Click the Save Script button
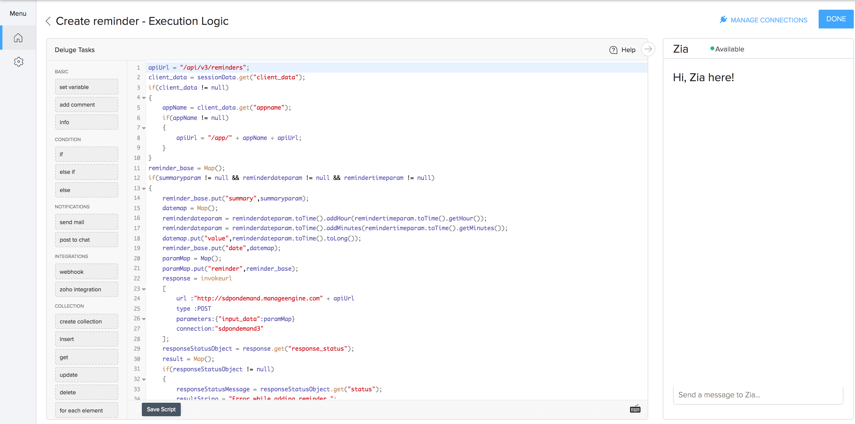 pos(161,409)
